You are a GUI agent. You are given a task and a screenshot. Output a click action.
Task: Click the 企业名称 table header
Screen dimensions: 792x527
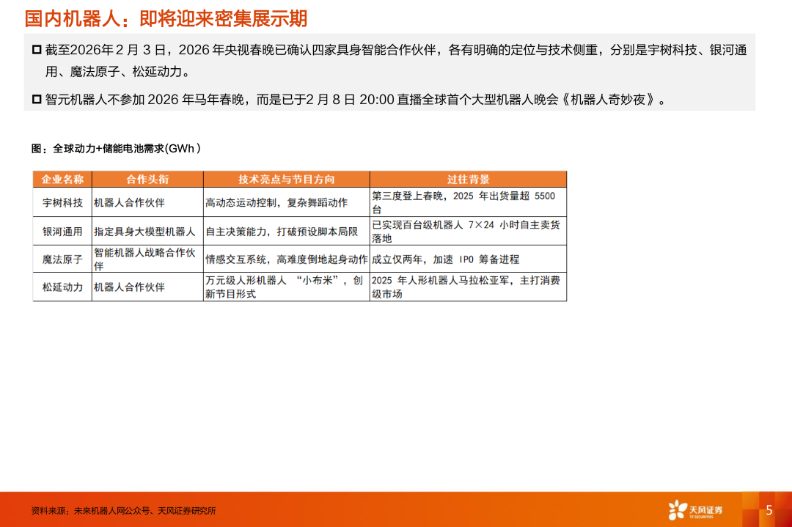coord(62,179)
